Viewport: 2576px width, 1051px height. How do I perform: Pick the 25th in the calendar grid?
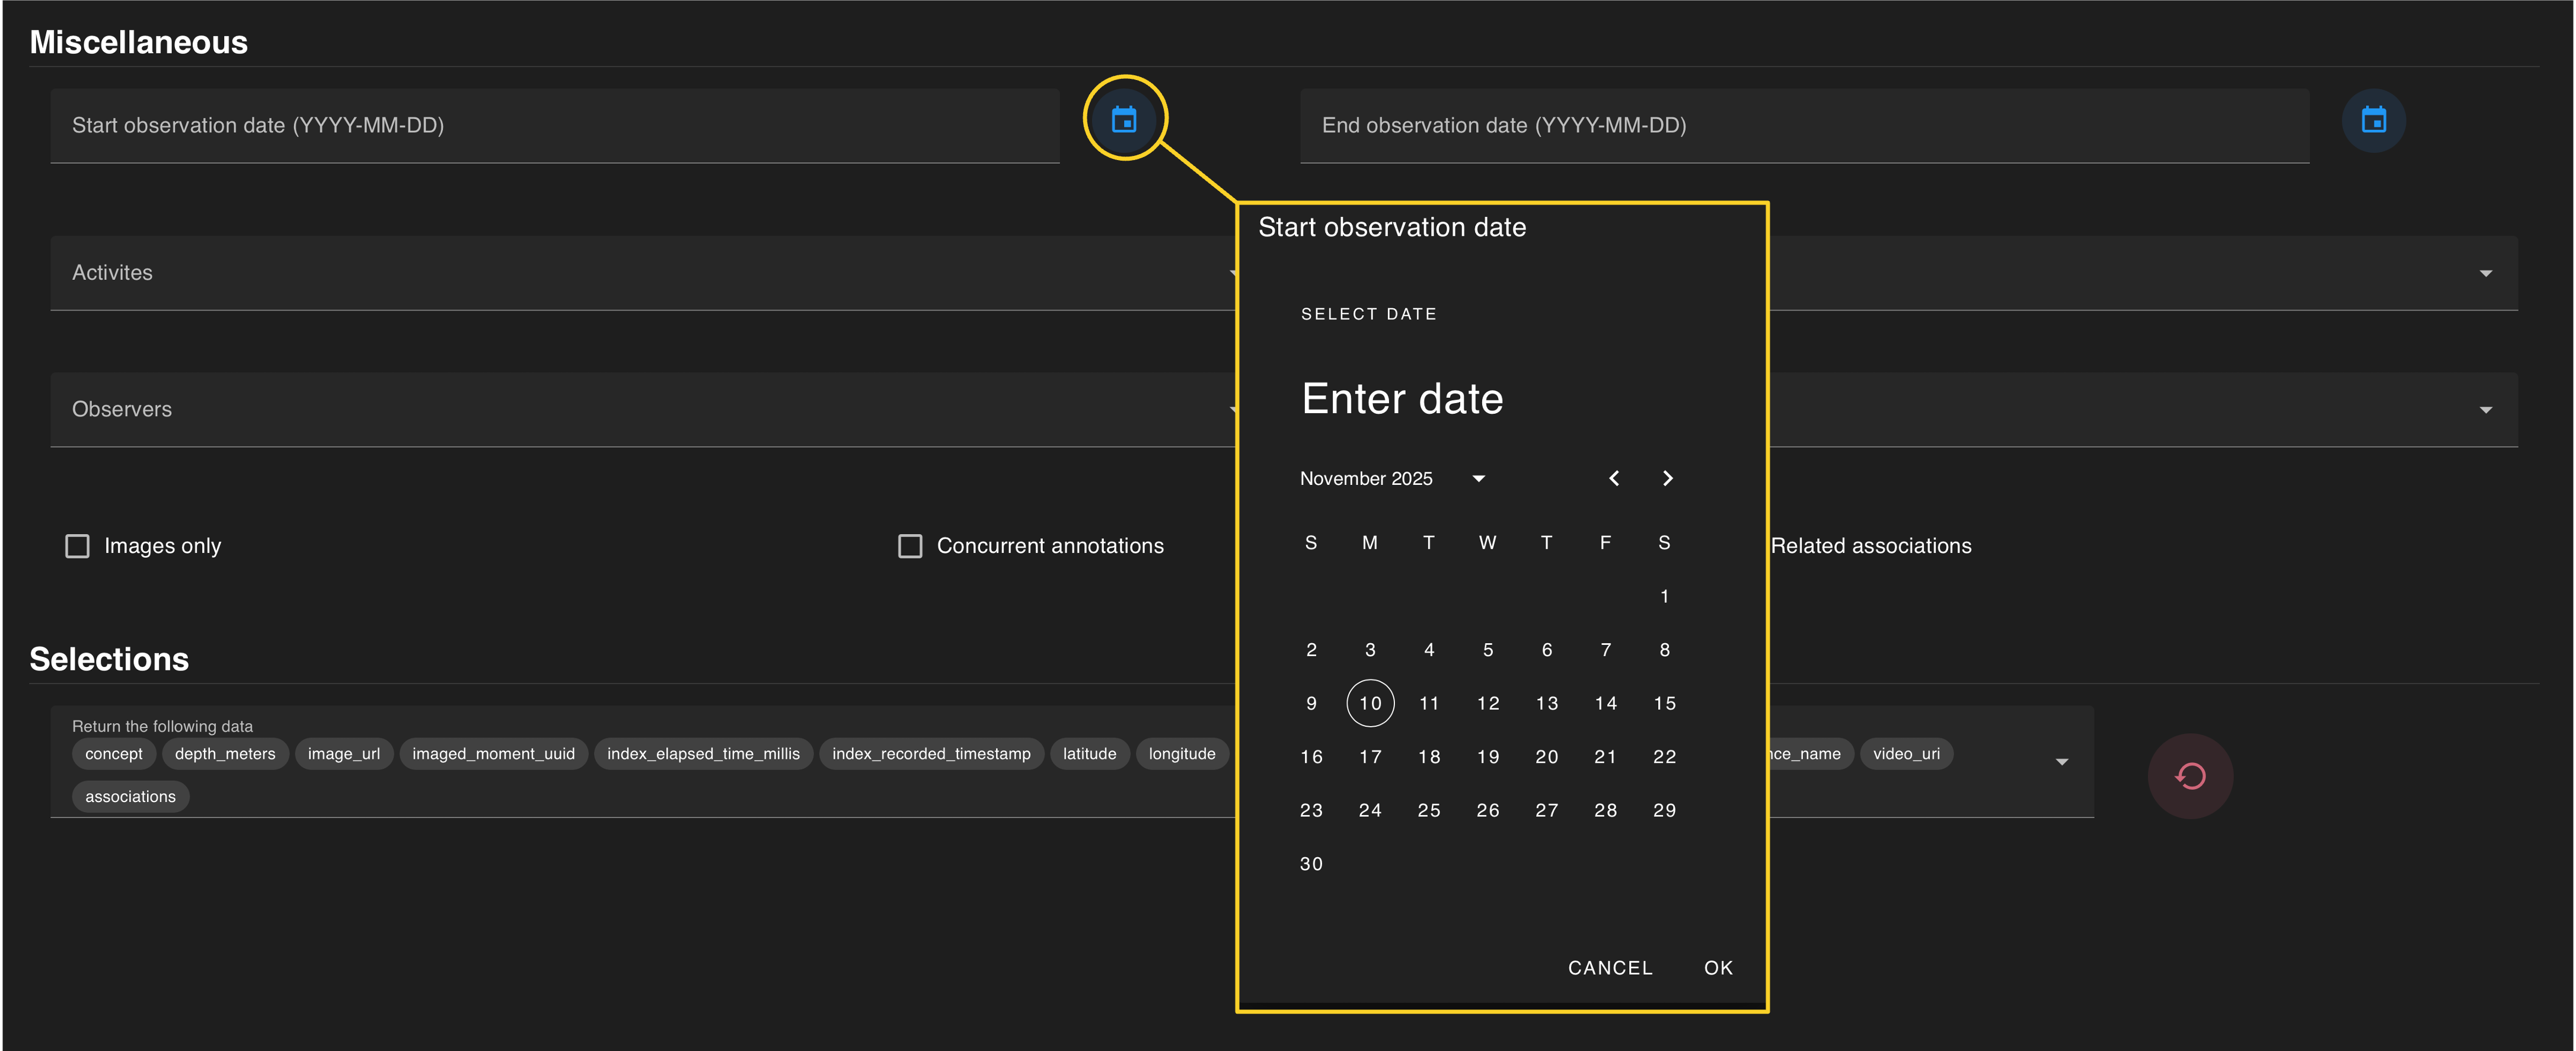[1428, 810]
